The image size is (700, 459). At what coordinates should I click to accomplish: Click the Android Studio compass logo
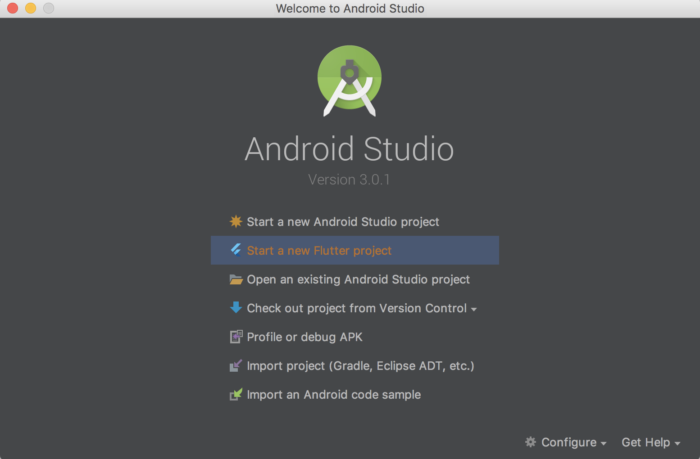(x=350, y=81)
